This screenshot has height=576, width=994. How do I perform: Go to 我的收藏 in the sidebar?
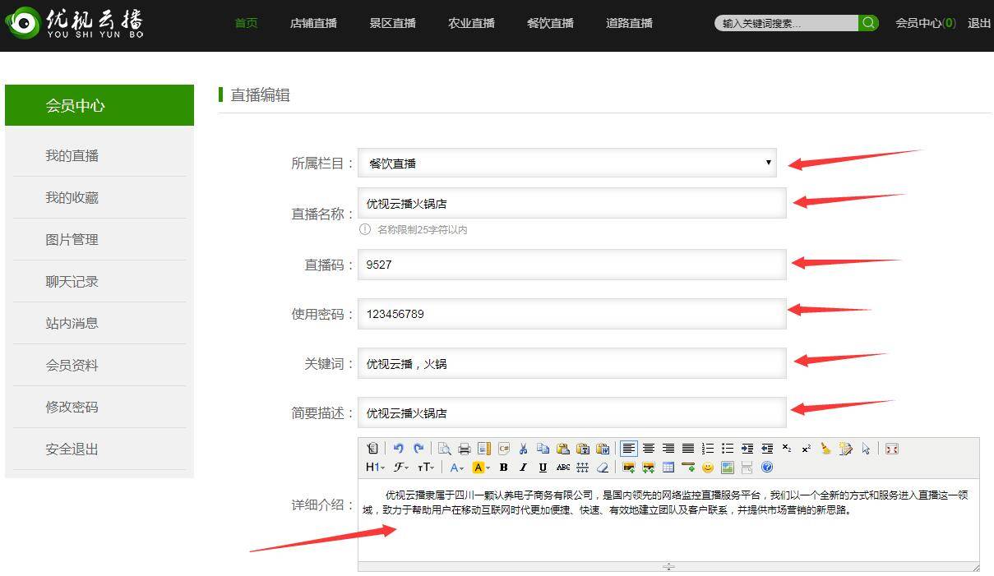(x=72, y=197)
